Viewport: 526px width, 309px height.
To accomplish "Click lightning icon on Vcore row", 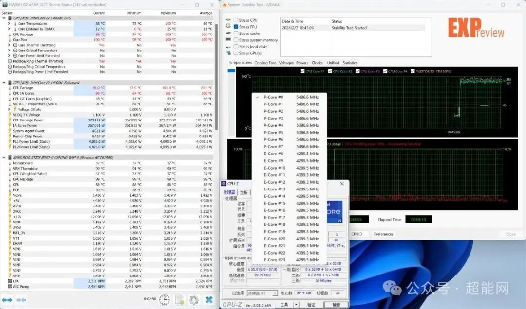I will coord(10,195).
